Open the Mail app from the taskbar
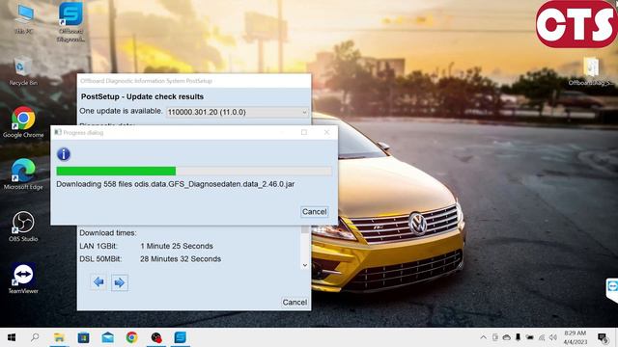Screen dimensions: 618x347 (x=107, y=337)
